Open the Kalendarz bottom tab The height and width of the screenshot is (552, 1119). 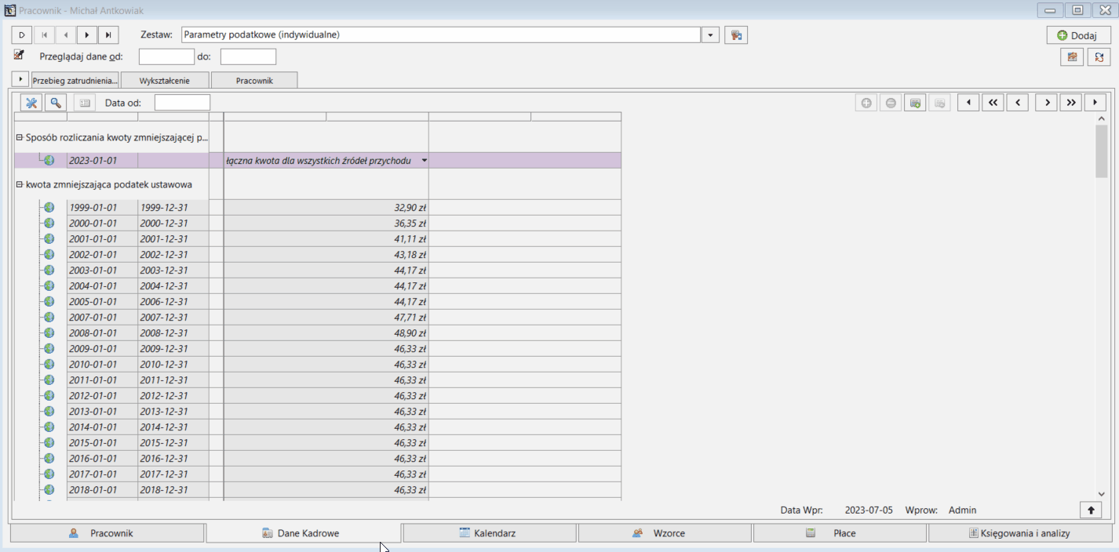coord(489,533)
